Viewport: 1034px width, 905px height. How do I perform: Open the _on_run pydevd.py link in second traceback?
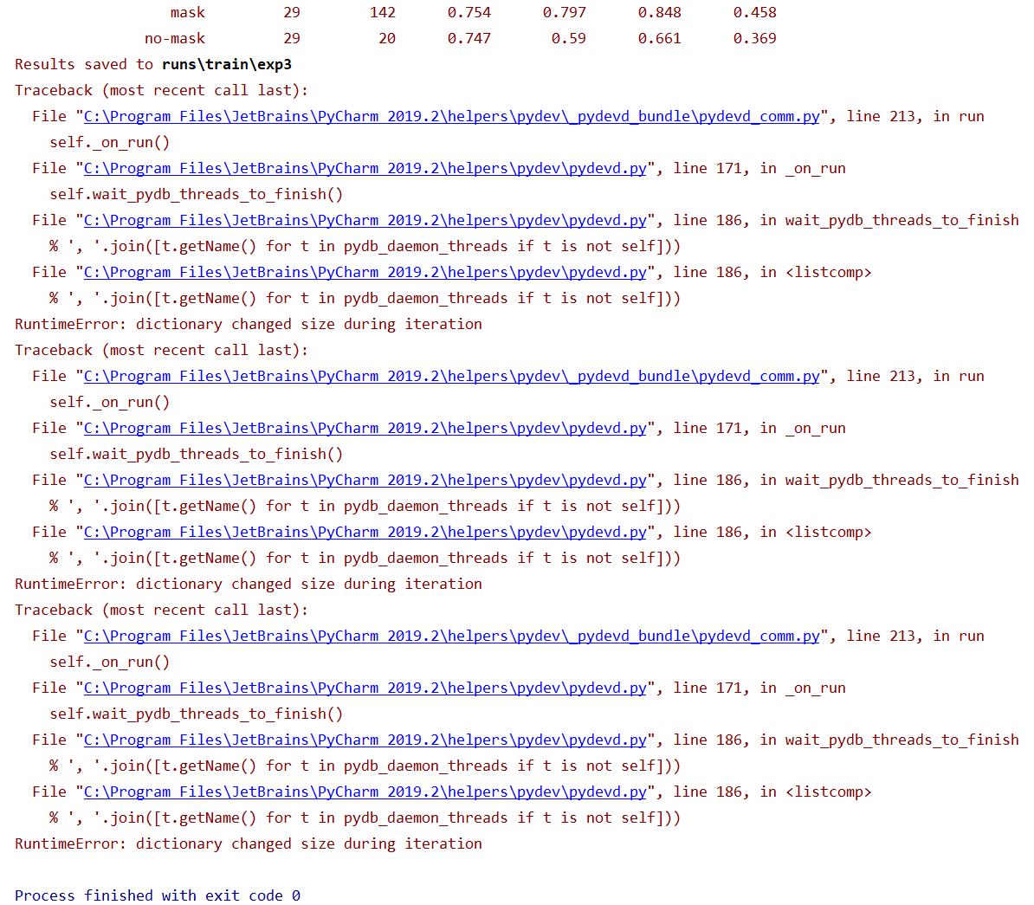(363, 428)
